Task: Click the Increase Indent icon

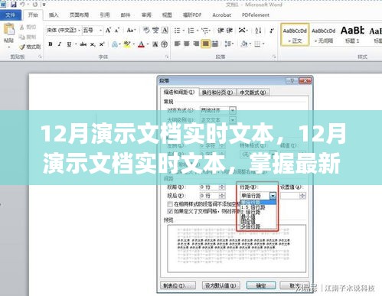Action: 230,31
